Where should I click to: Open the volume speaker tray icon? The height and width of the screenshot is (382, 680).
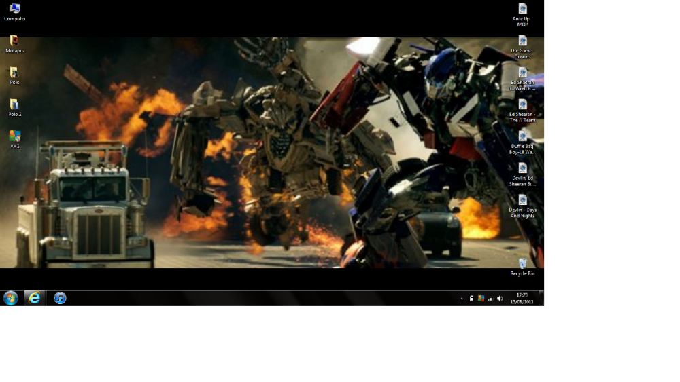pyautogui.click(x=500, y=299)
